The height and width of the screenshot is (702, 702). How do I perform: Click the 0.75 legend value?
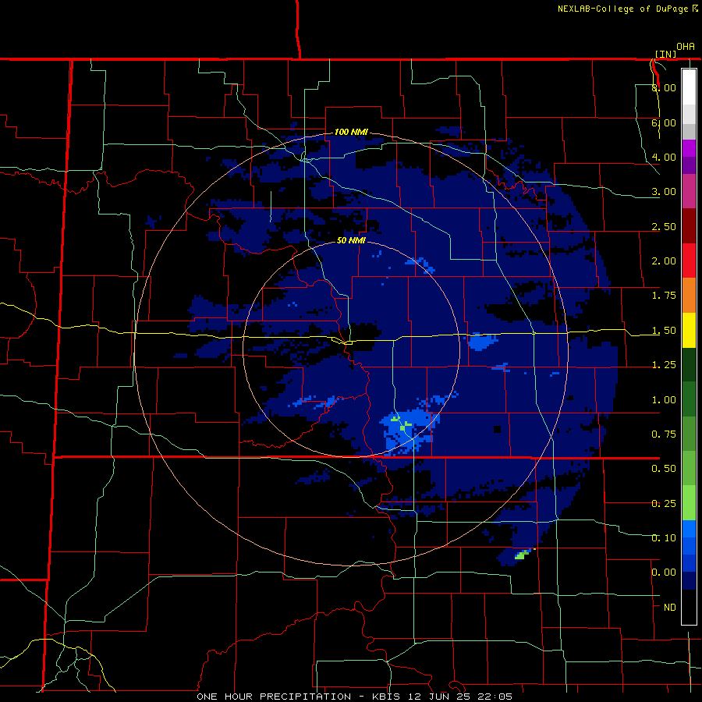pos(664,434)
